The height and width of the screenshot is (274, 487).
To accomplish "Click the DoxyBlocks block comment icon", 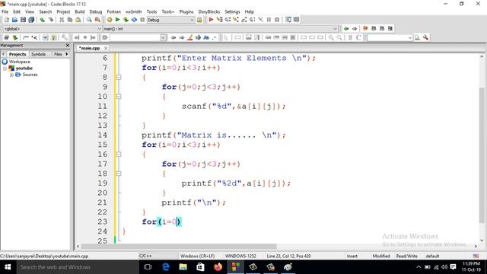I will [x=26, y=37].
